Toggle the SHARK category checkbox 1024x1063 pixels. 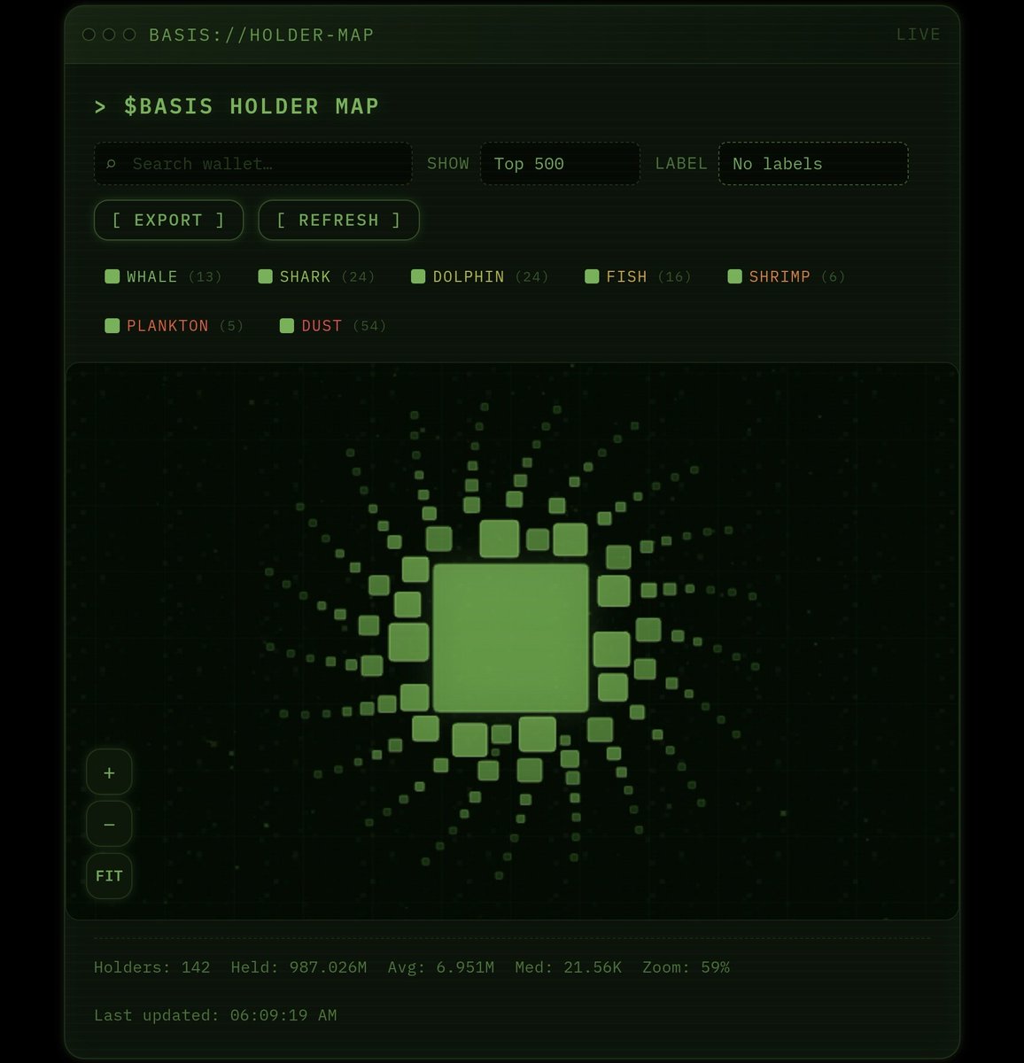tap(265, 276)
